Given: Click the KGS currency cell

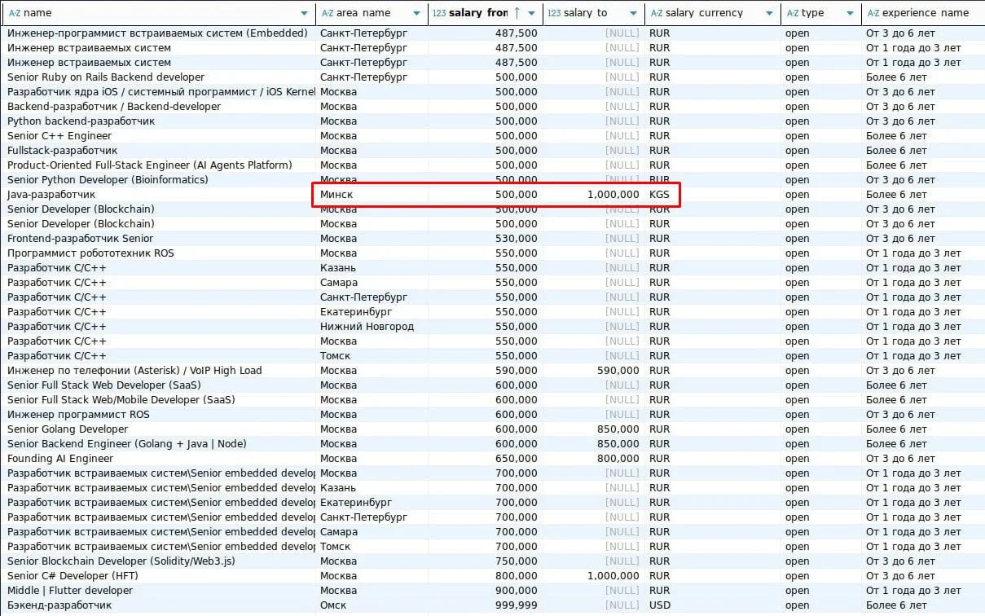Looking at the screenshot, I should click(659, 195).
